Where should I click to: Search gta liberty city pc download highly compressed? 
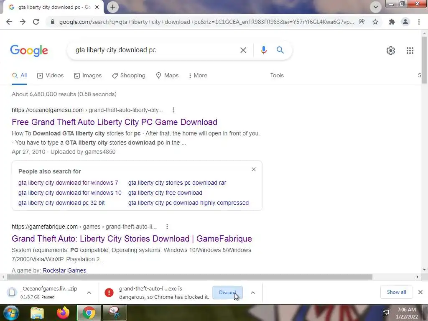[x=189, y=203]
